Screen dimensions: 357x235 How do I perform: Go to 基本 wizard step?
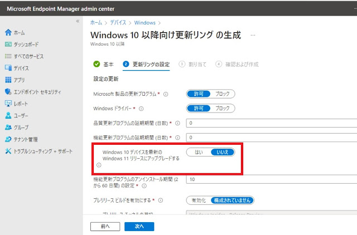tap(108, 64)
